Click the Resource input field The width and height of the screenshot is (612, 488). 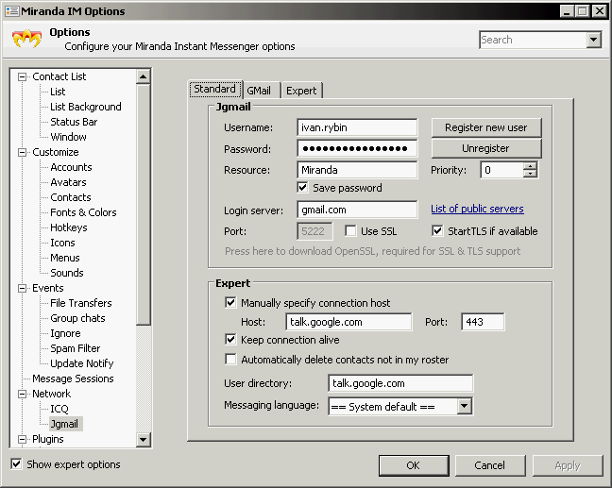(x=357, y=170)
